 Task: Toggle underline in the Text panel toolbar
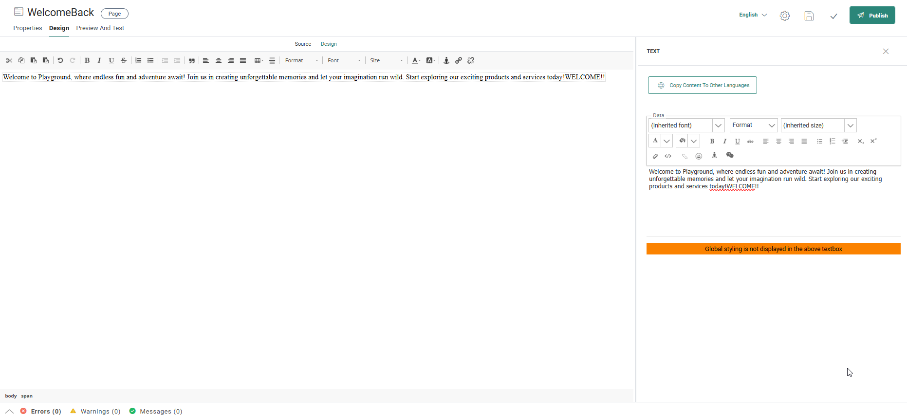(x=738, y=141)
